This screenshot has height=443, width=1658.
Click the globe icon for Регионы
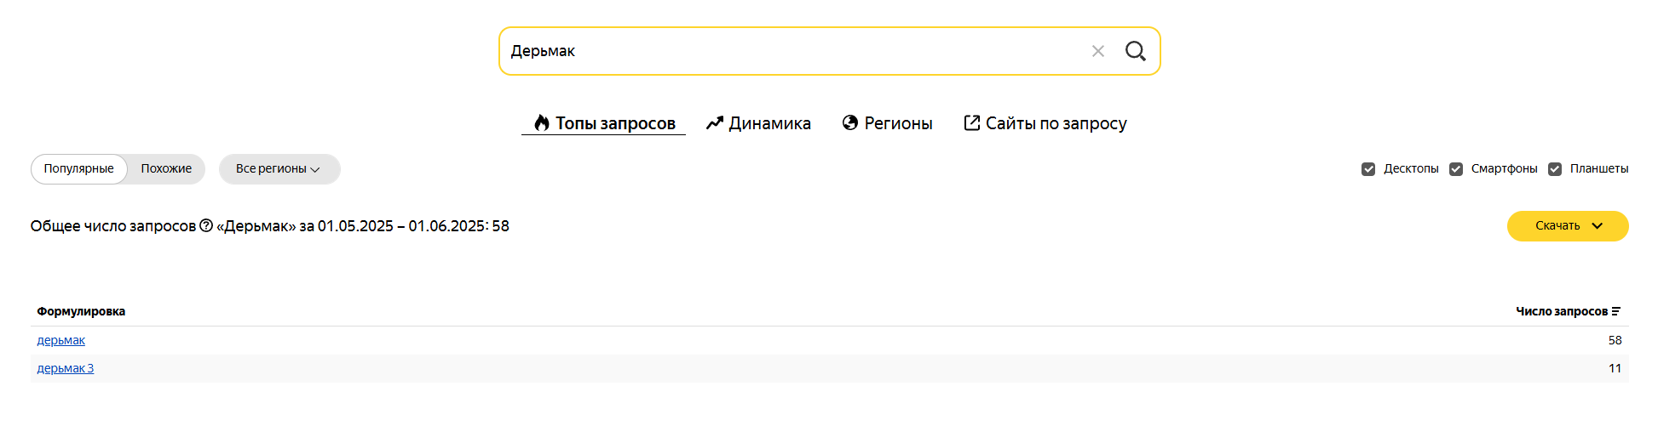point(850,122)
